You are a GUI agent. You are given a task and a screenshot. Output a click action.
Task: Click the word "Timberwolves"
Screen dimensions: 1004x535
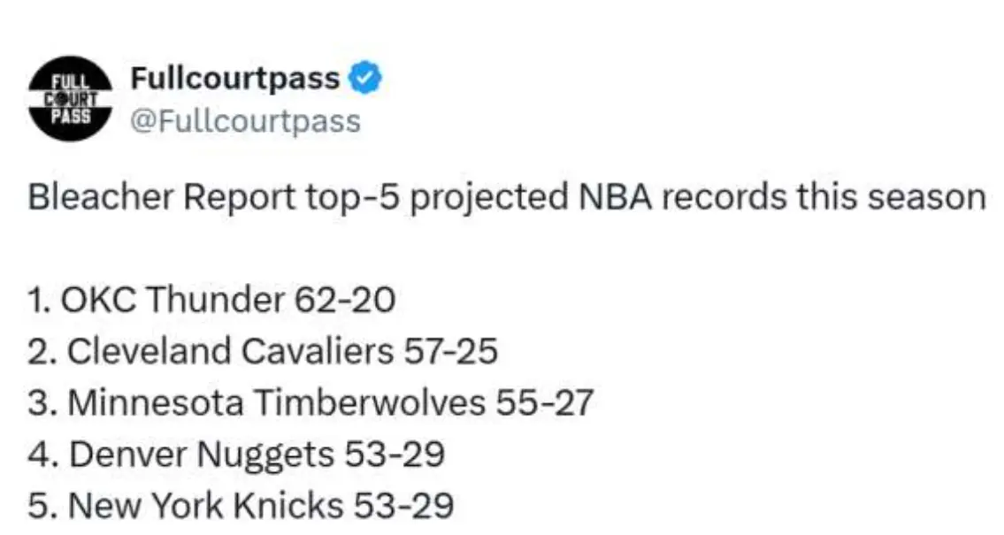pyautogui.click(x=369, y=404)
